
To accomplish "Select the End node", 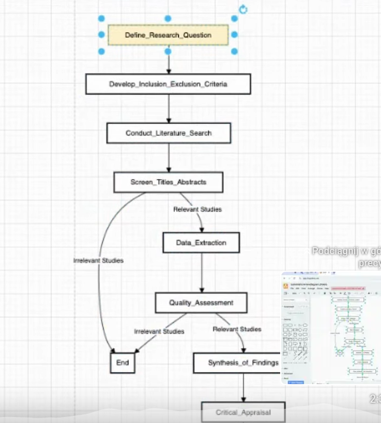I will pos(122,363).
